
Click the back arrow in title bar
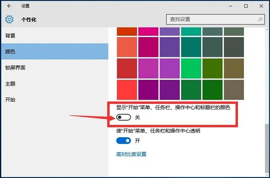9,6
